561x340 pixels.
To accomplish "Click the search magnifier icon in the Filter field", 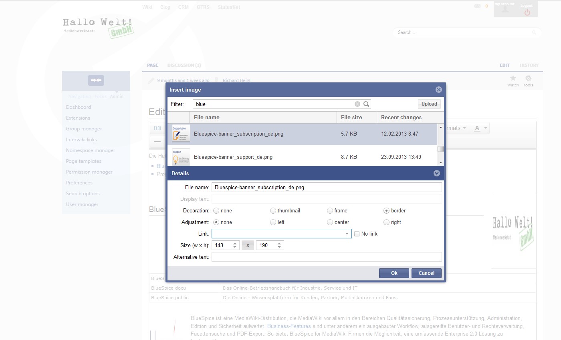I will [x=366, y=104].
